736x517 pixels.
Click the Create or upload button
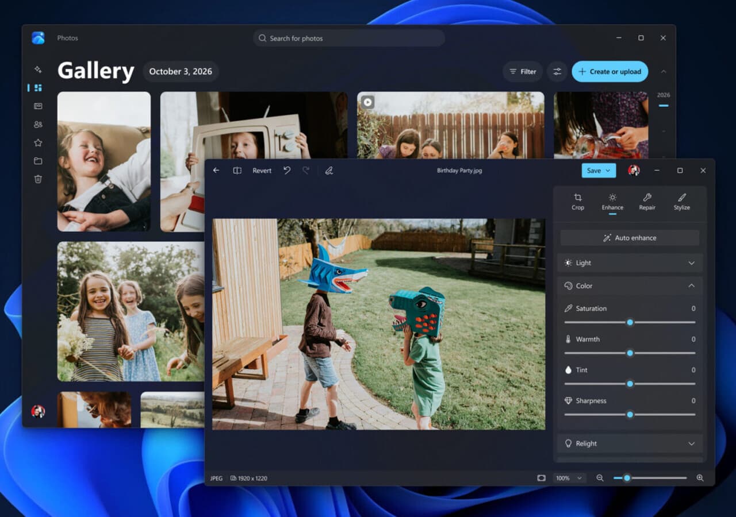tap(610, 72)
